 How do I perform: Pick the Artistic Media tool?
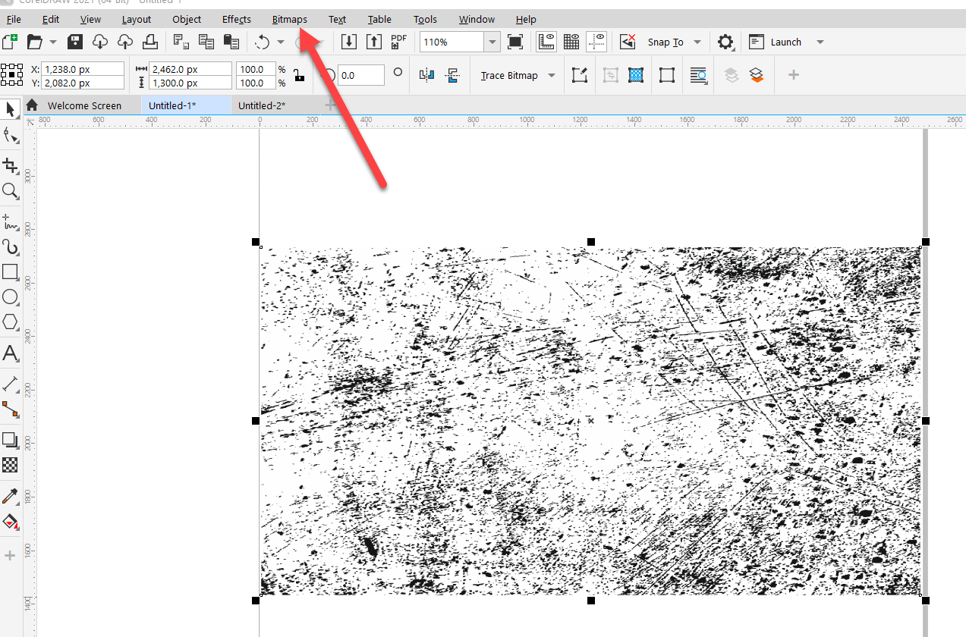pyautogui.click(x=10, y=247)
